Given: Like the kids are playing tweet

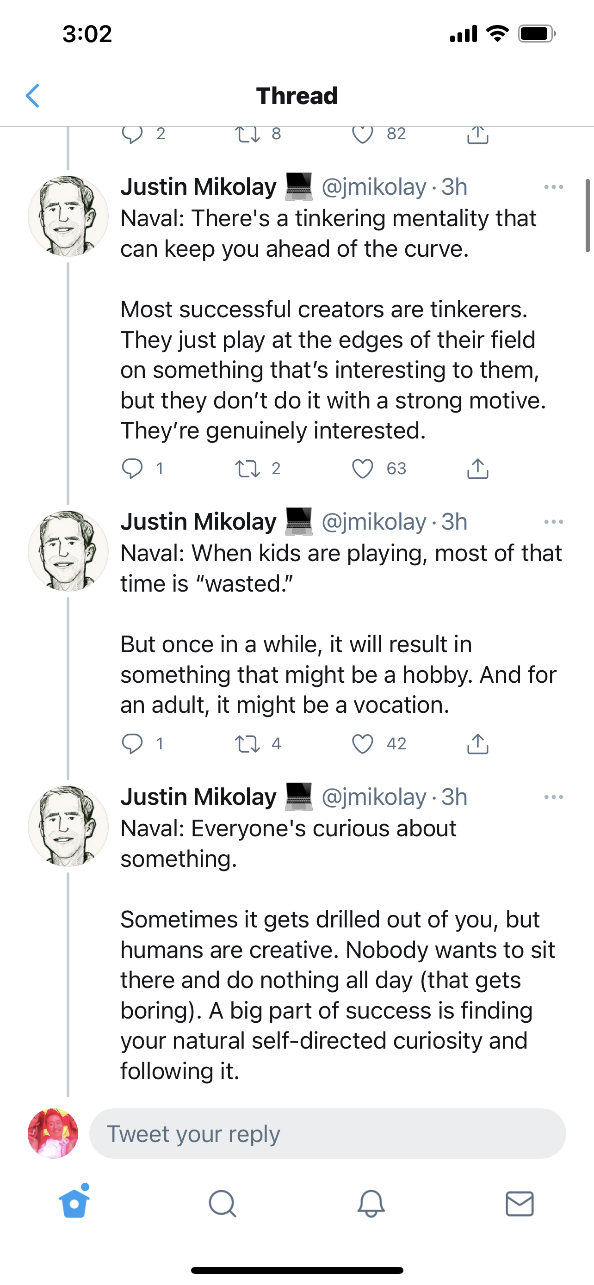Looking at the screenshot, I should click(x=363, y=744).
